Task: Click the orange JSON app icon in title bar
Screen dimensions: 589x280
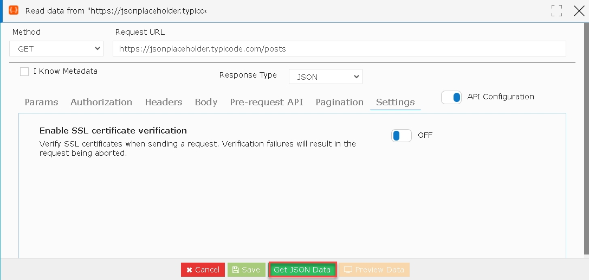Action: coord(14,10)
